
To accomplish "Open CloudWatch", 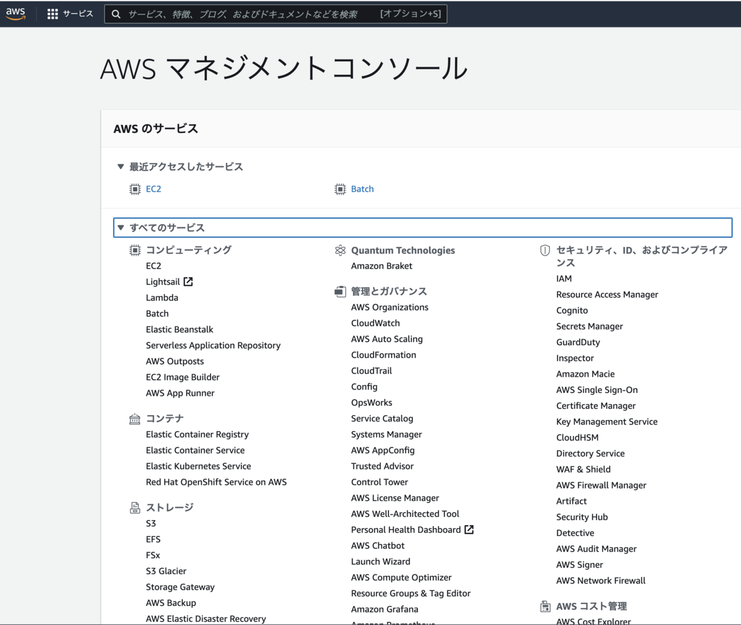I will (x=375, y=323).
